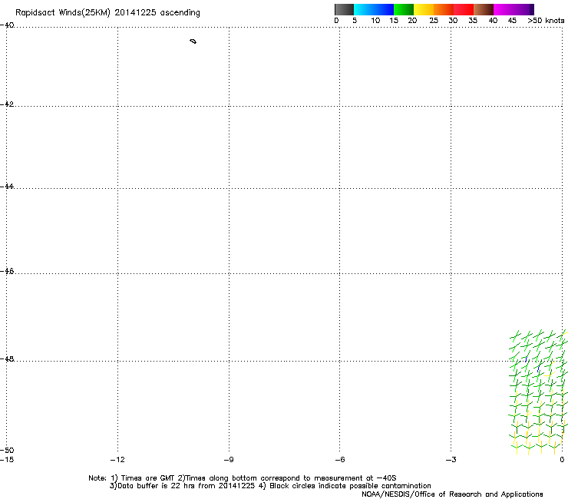
Task: Click the plot title 'Rapidsact Winds(25KM) 20141225 ascending'
Action: (x=107, y=13)
